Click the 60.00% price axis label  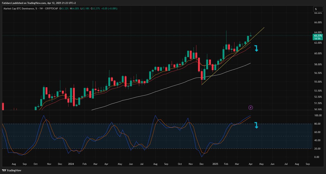click(x=318, y=53)
